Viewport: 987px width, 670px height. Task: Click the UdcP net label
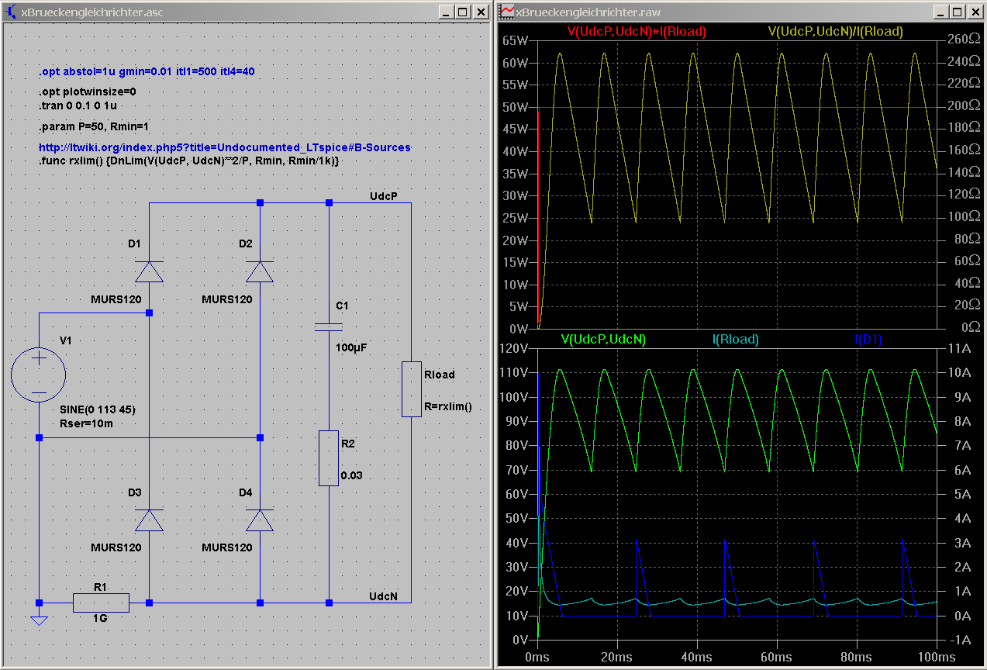coord(384,196)
